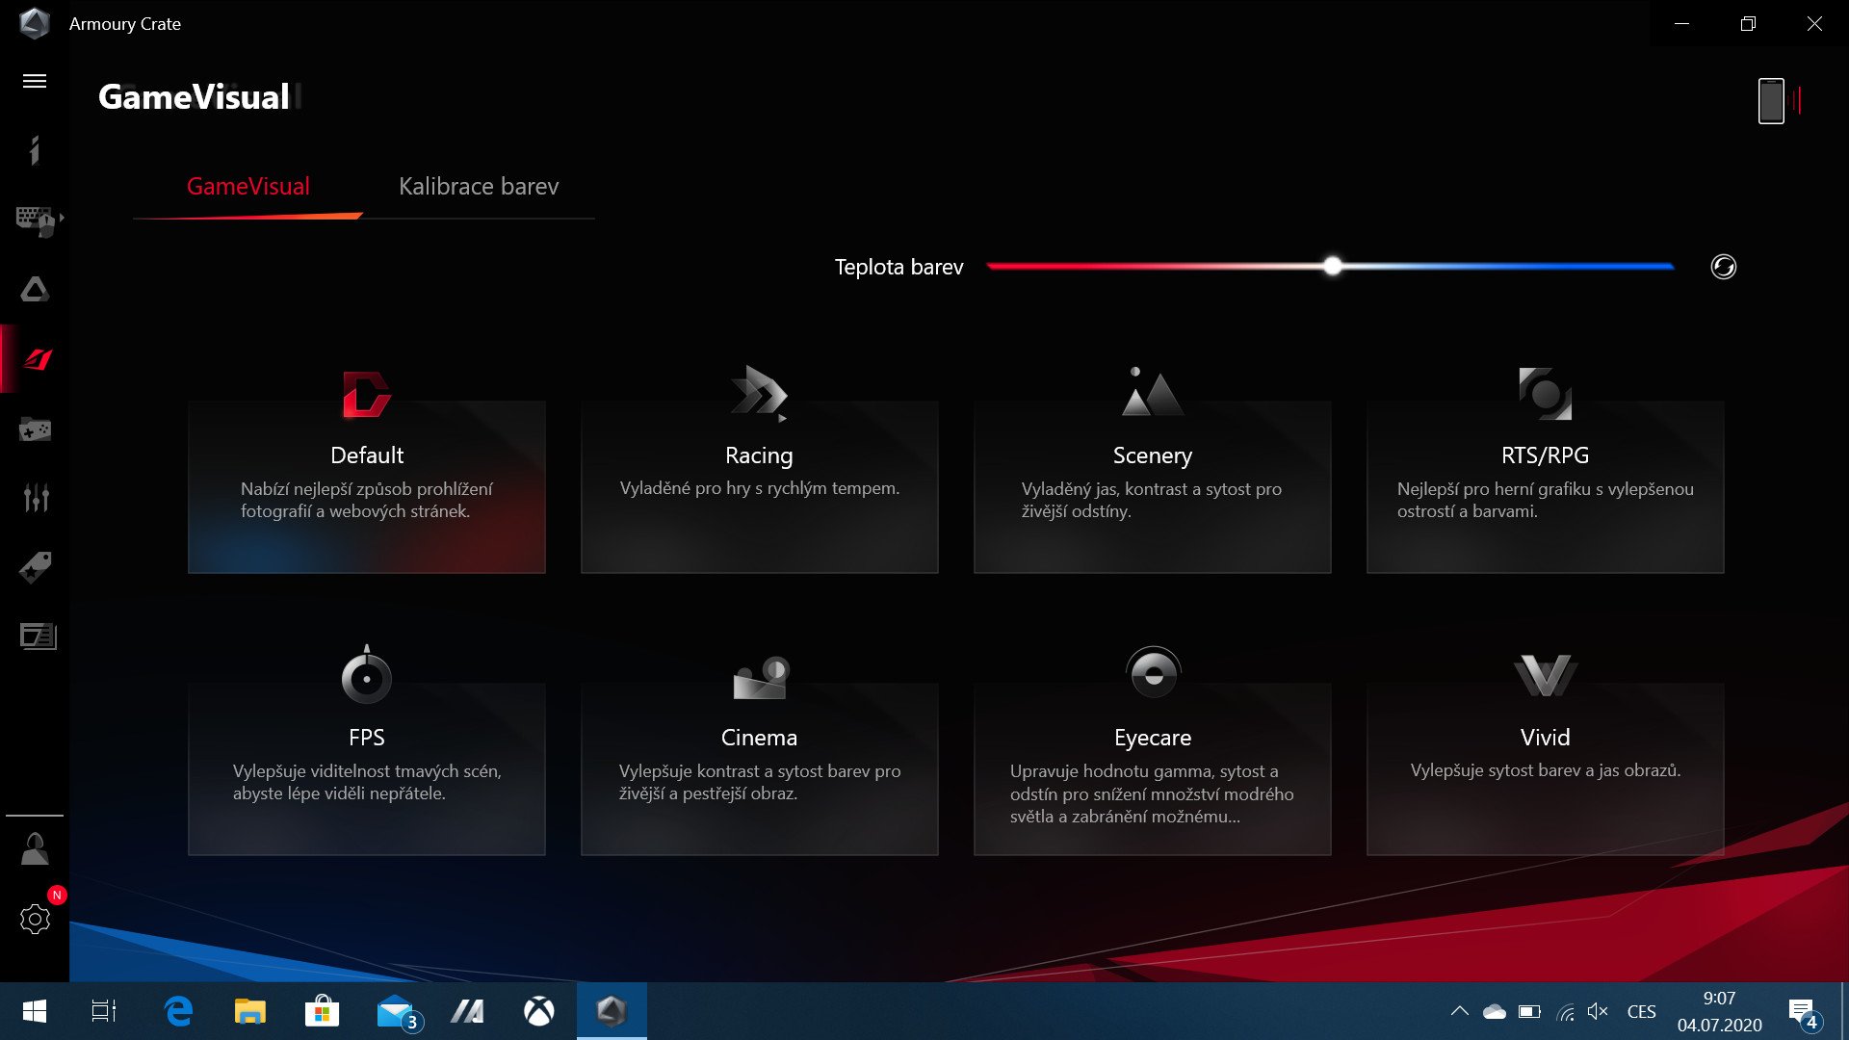The image size is (1849, 1040).
Task: Adjust the Teplota barev slider handle
Action: pos(1332,266)
